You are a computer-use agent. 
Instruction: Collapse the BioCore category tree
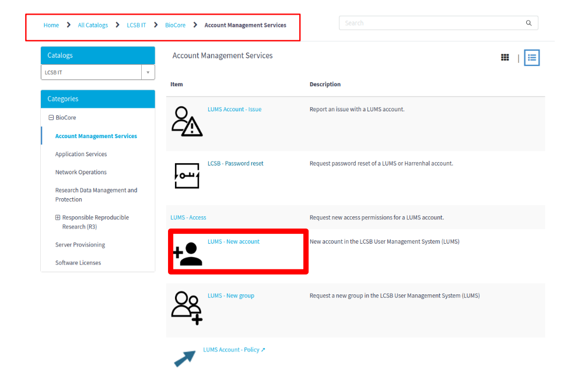[51, 118]
